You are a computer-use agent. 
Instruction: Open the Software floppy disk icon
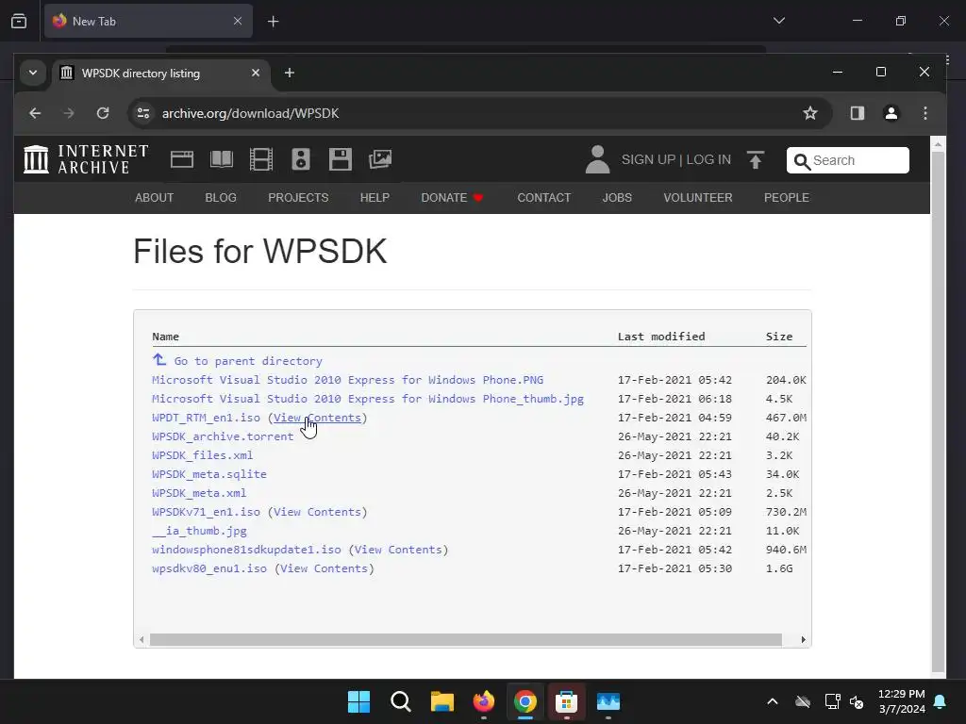click(x=340, y=159)
